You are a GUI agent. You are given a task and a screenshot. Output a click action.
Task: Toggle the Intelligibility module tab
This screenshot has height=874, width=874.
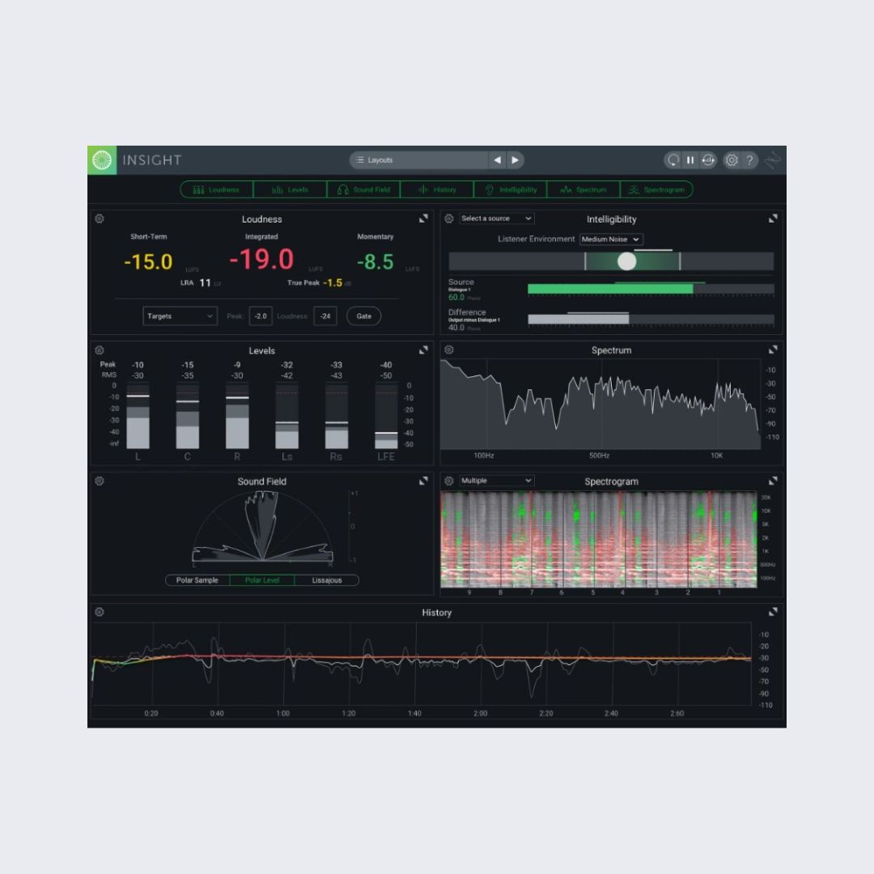pos(510,189)
